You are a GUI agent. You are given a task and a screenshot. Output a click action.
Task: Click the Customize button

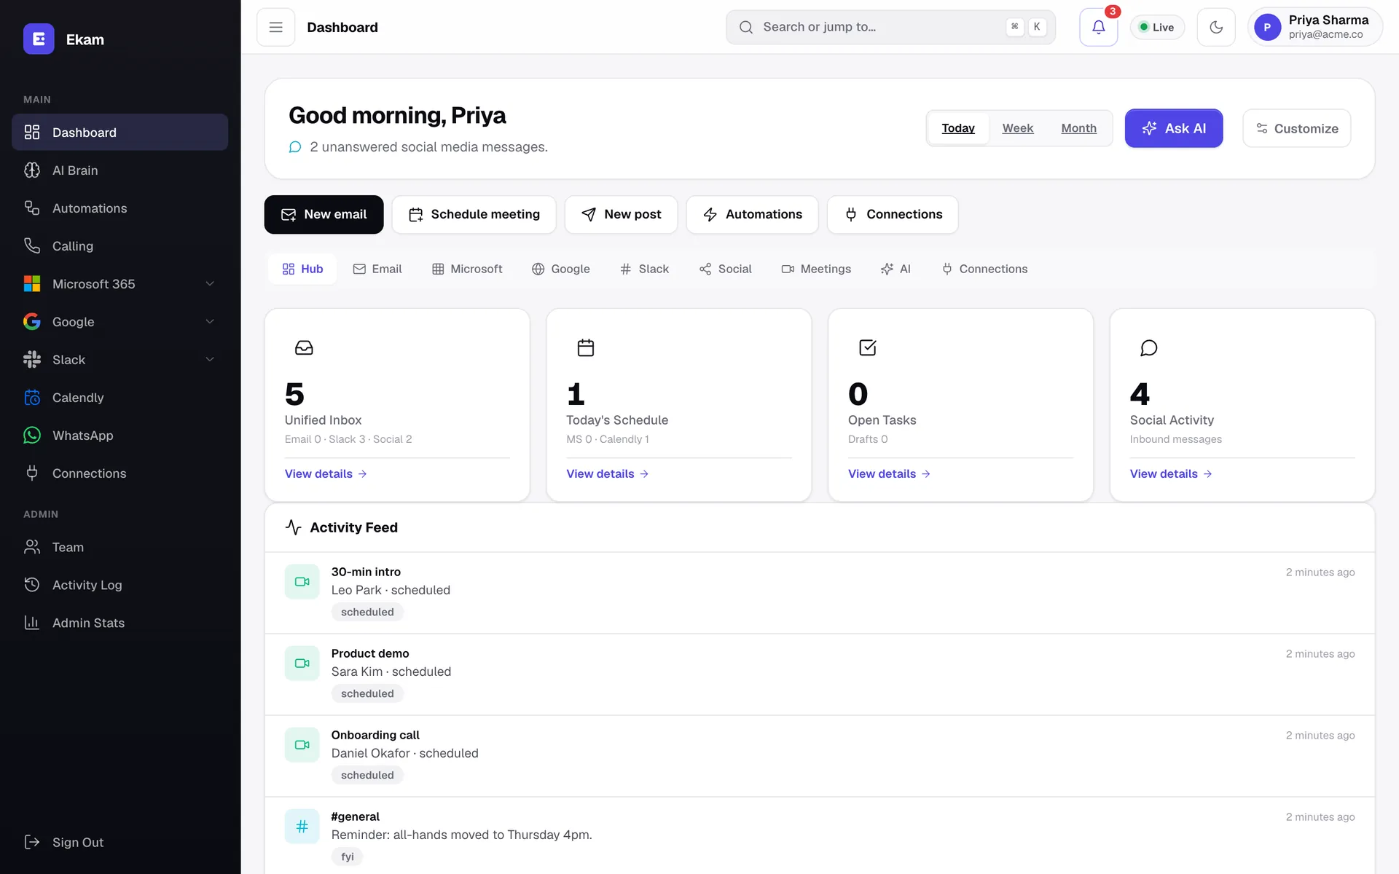[x=1296, y=128]
